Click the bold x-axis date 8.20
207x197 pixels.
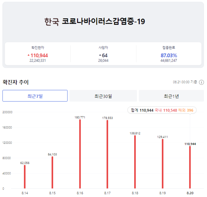[190, 193]
